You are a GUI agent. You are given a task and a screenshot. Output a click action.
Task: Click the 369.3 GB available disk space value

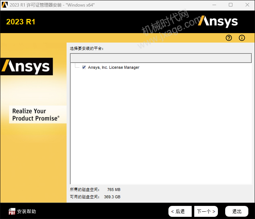[112, 197]
